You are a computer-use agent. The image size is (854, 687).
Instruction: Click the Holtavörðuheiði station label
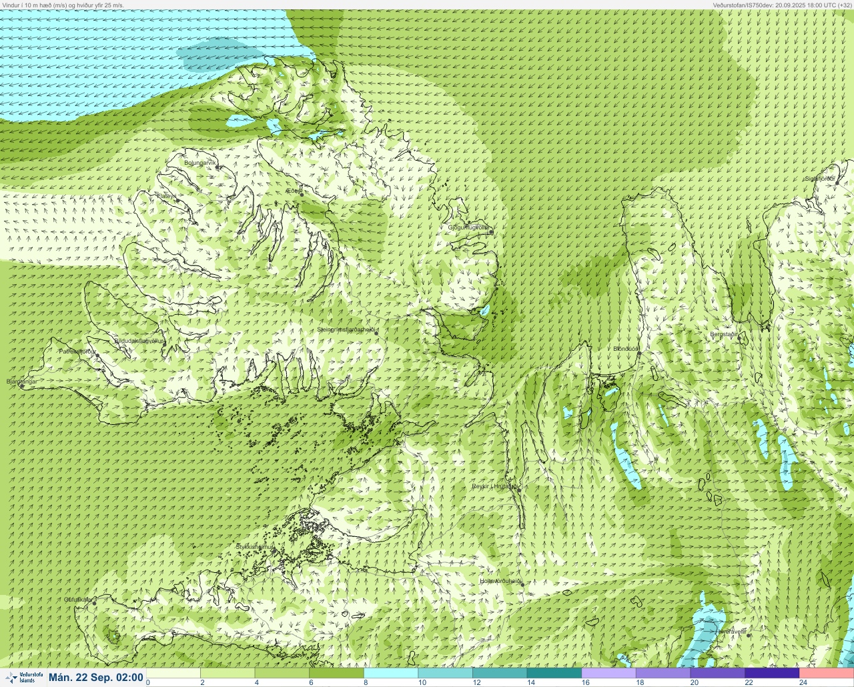coord(500,581)
